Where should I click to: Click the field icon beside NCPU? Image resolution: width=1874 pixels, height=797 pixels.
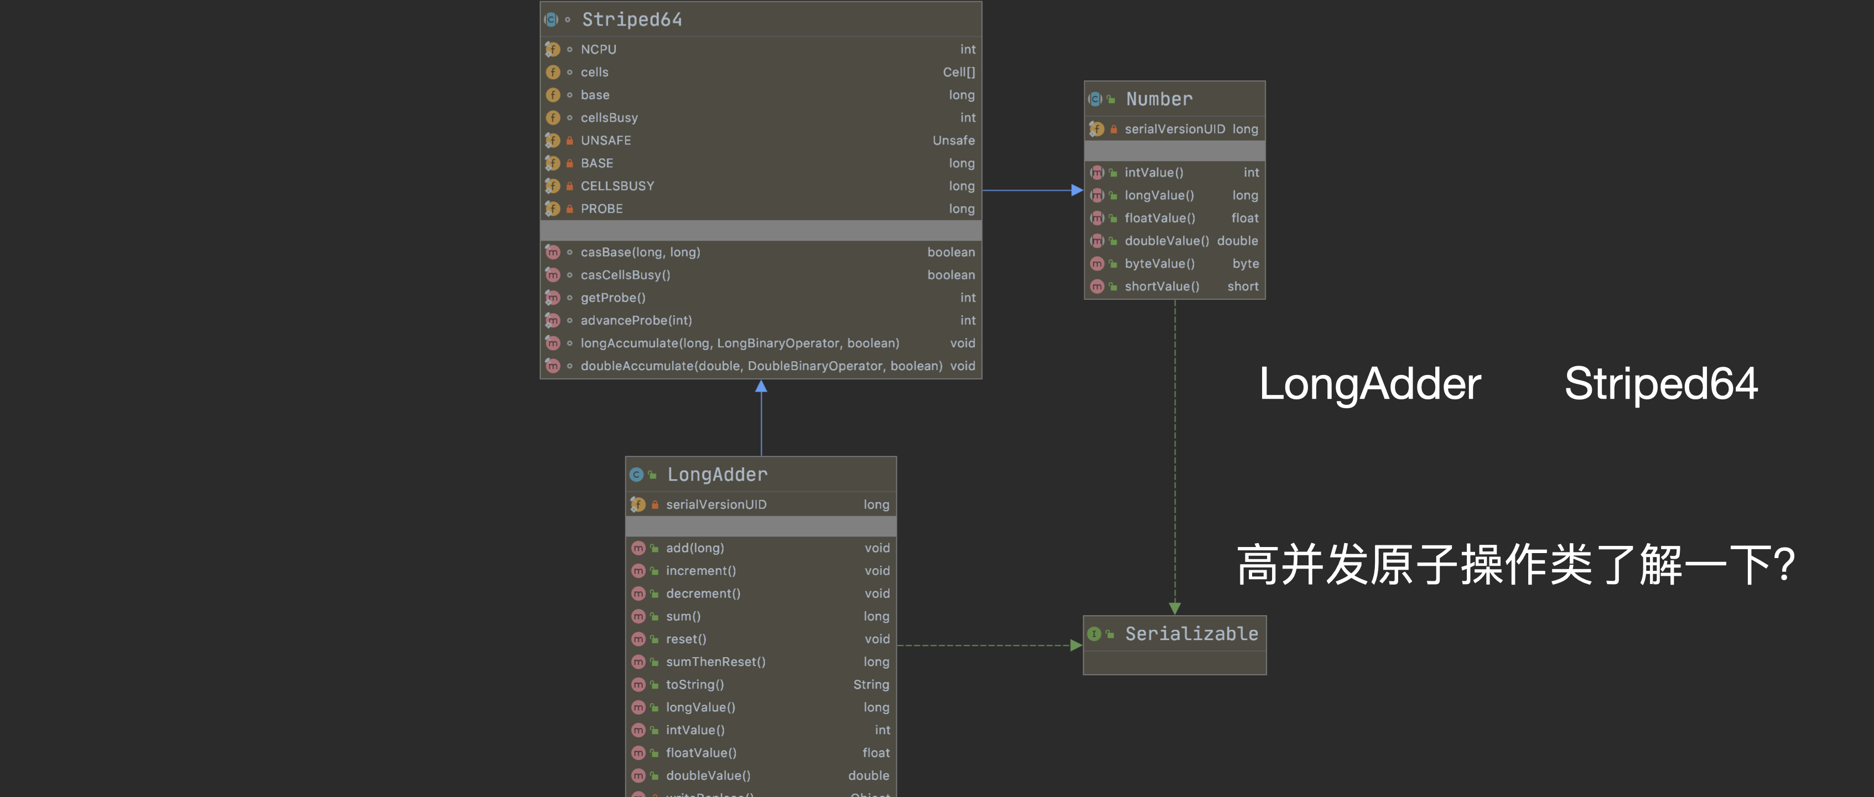[x=552, y=49]
